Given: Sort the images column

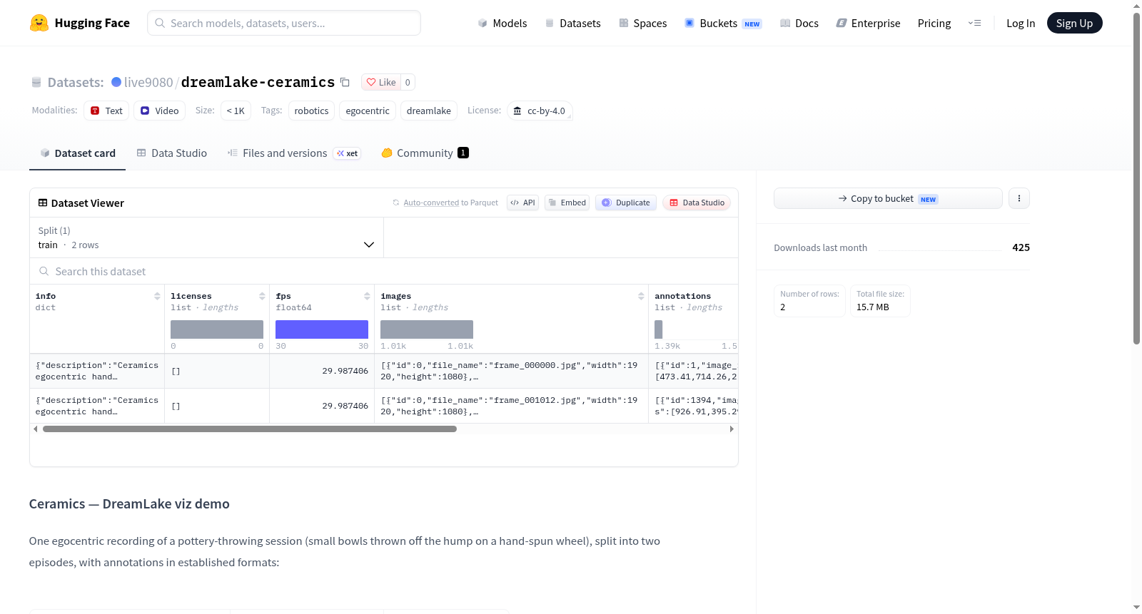Looking at the screenshot, I should (641, 296).
